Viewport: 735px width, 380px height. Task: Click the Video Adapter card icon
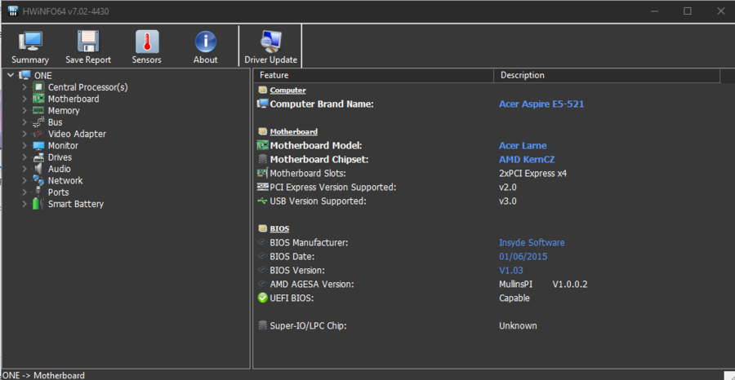click(x=38, y=134)
